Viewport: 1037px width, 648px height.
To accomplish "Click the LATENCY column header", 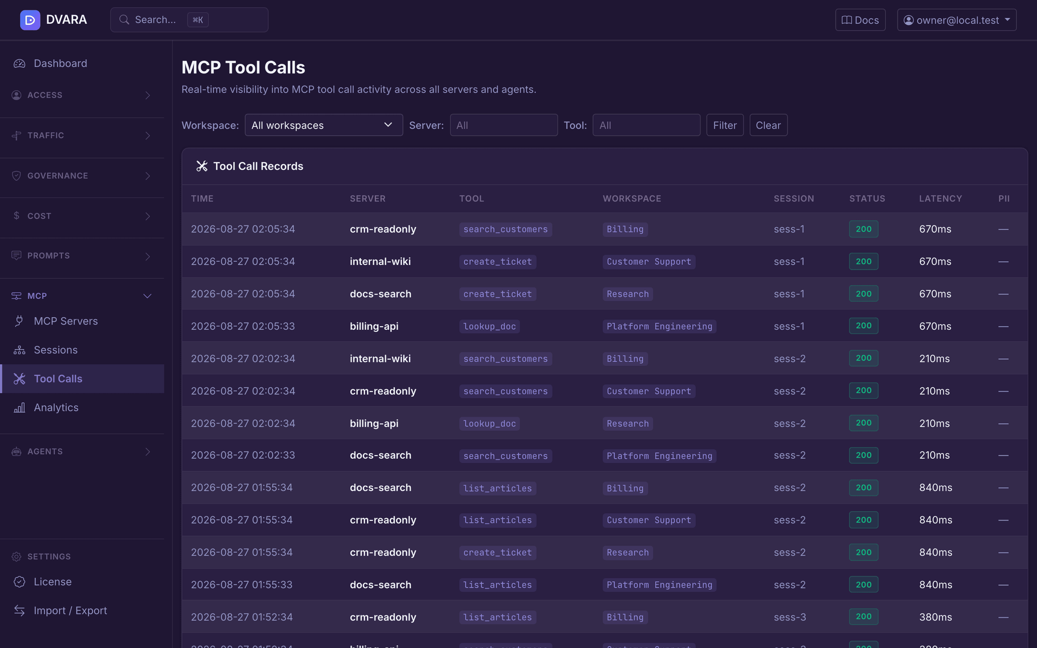I will point(940,199).
